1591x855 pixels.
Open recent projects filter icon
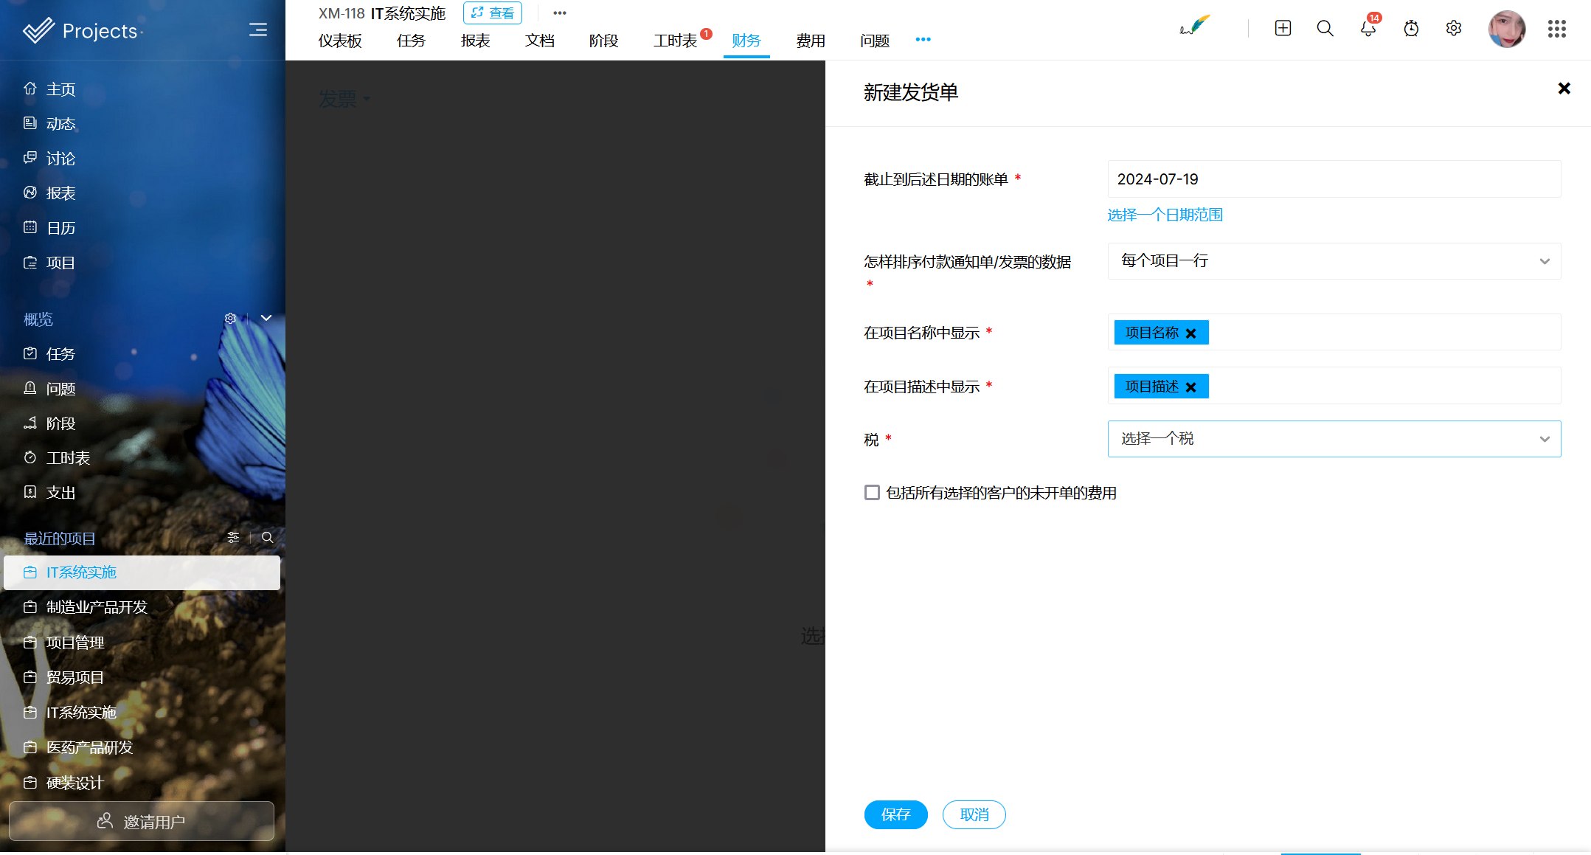coord(233,538)
